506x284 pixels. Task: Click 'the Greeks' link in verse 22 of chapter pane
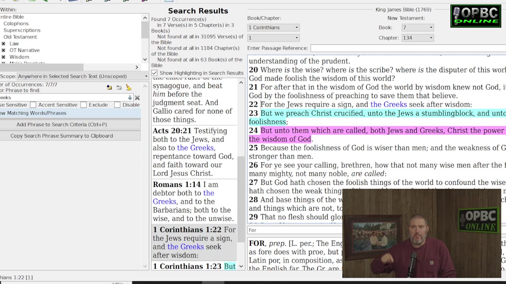pos(389,105)
